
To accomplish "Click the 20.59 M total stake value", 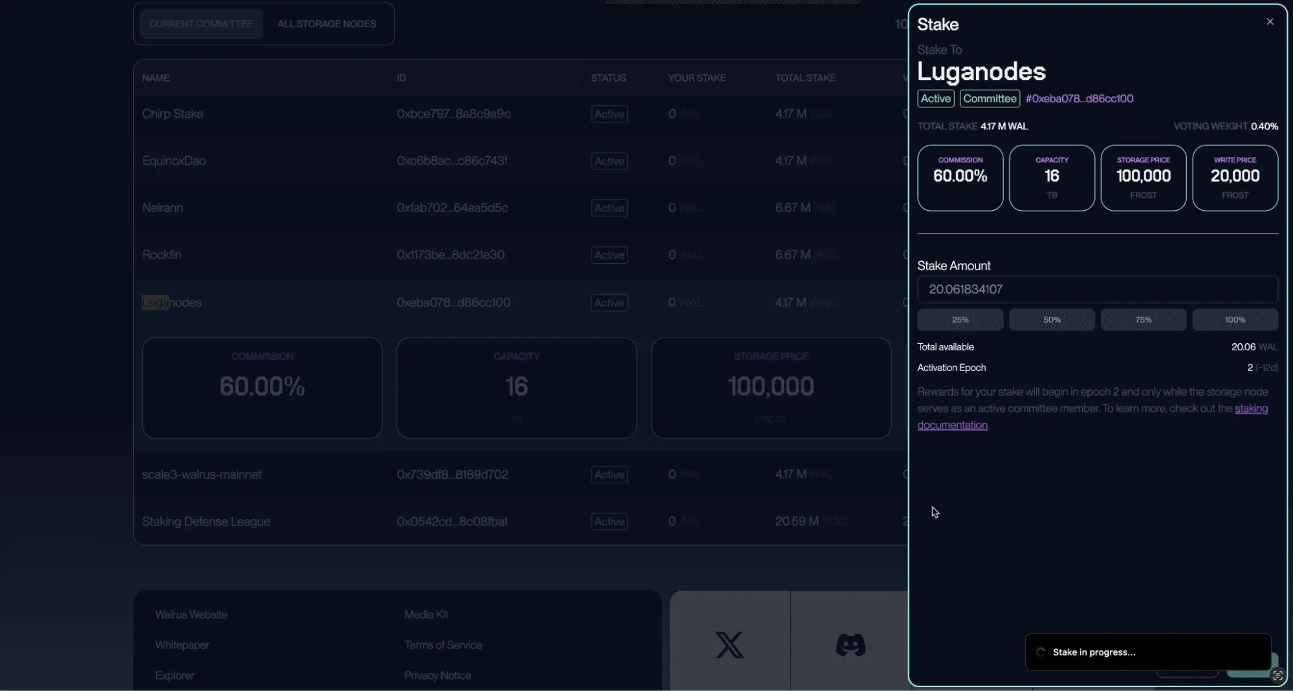I will [797, 522].
